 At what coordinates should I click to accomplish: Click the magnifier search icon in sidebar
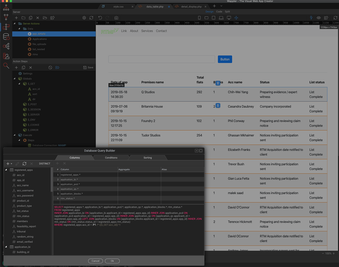point(6,66)
